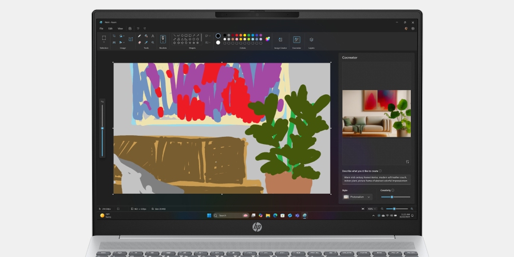Open the Image Creator tool
514x257 pixels.
coord(280,39)
